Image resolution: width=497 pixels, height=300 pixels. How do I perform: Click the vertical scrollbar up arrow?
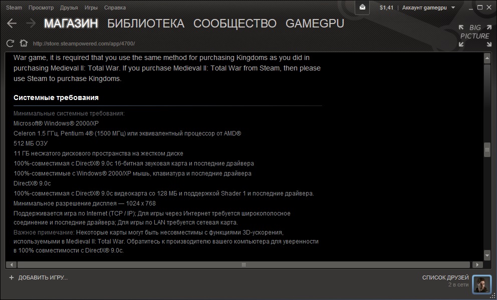click(x=487, y=58)
